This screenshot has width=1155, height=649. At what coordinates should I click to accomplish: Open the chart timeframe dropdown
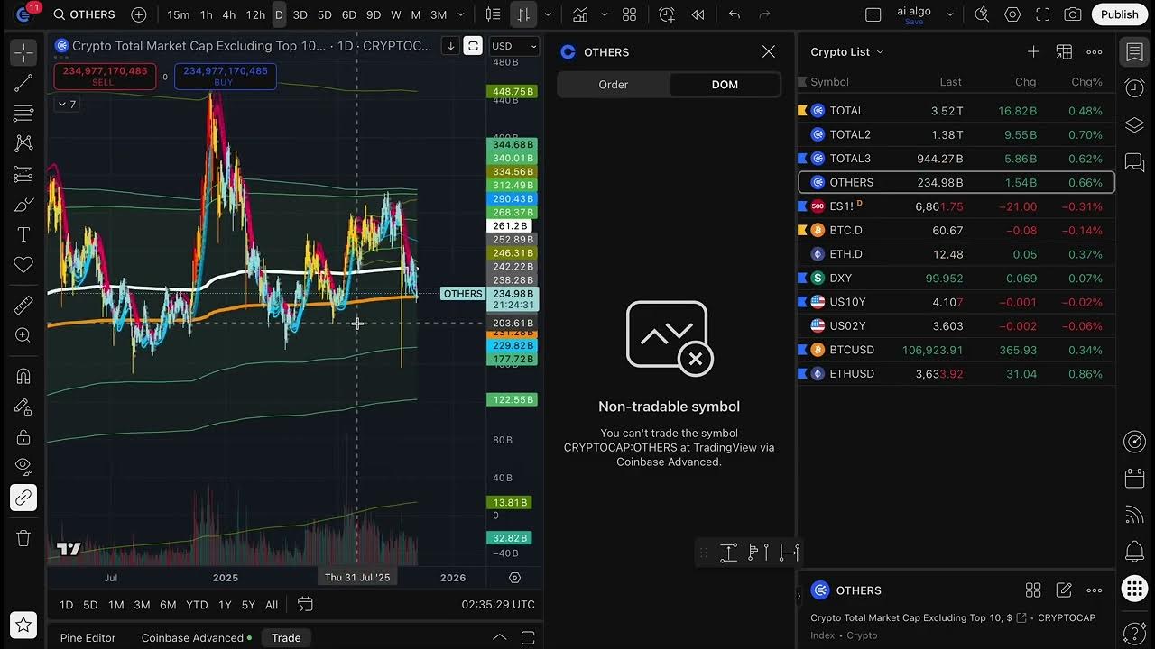pos(460,14)
